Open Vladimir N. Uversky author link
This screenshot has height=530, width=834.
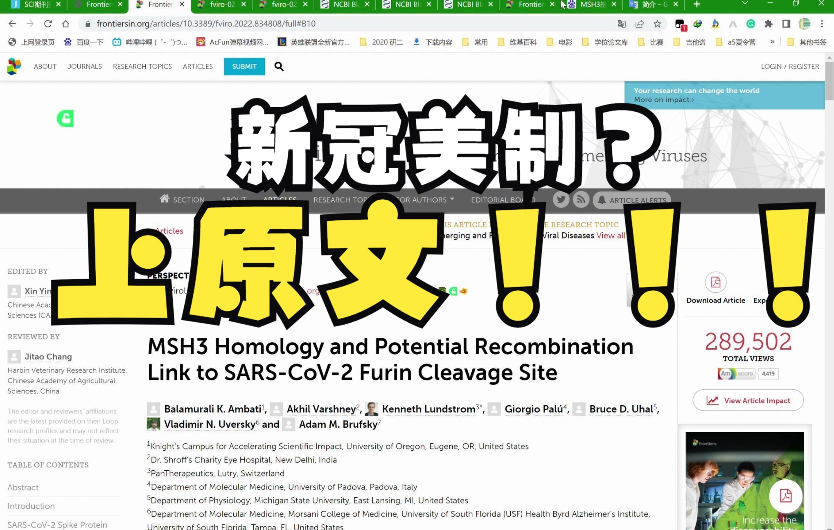pyautogui.click(x=210, y=424)
